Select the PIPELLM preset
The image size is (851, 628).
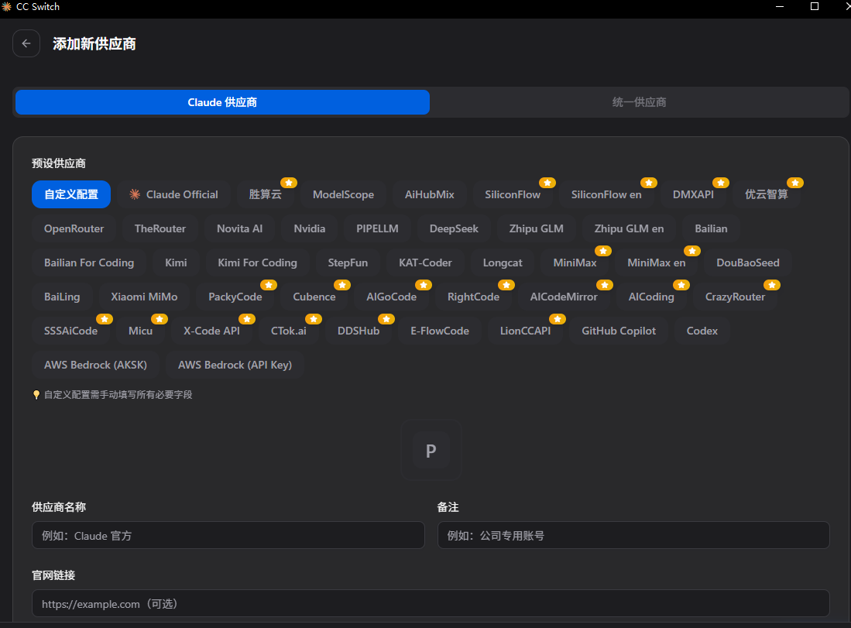pyautogui.click(x=377, y=228)
